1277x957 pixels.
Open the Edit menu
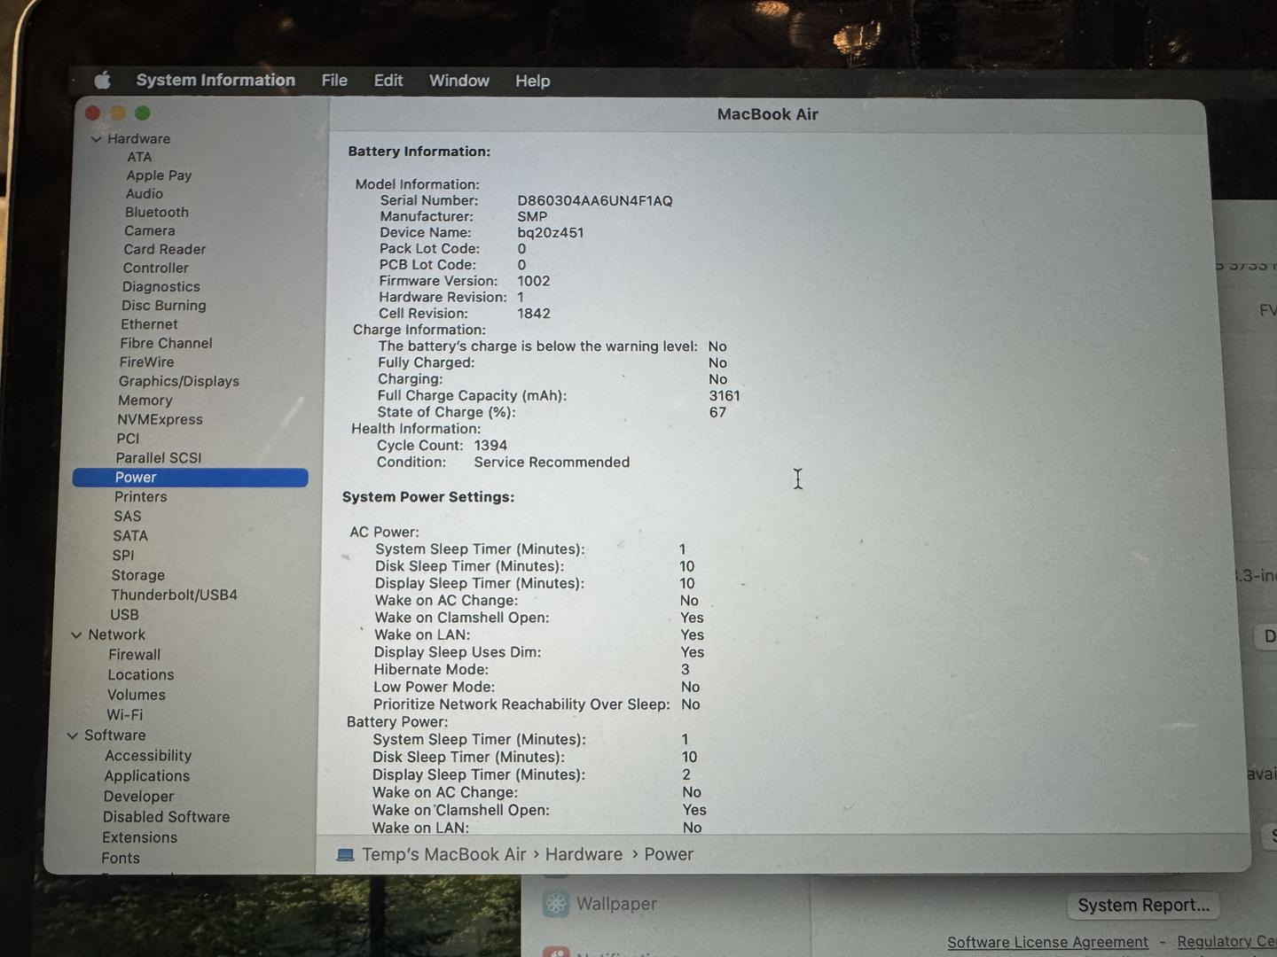pos(388,80)
